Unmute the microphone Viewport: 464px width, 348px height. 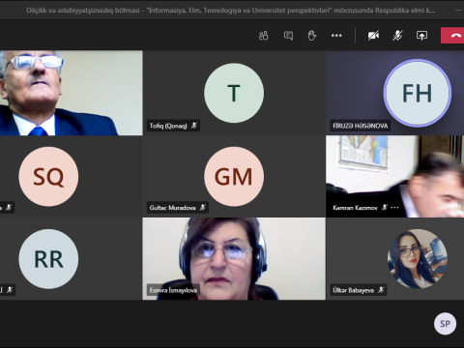pyautogui.click(x=397, y=36)
